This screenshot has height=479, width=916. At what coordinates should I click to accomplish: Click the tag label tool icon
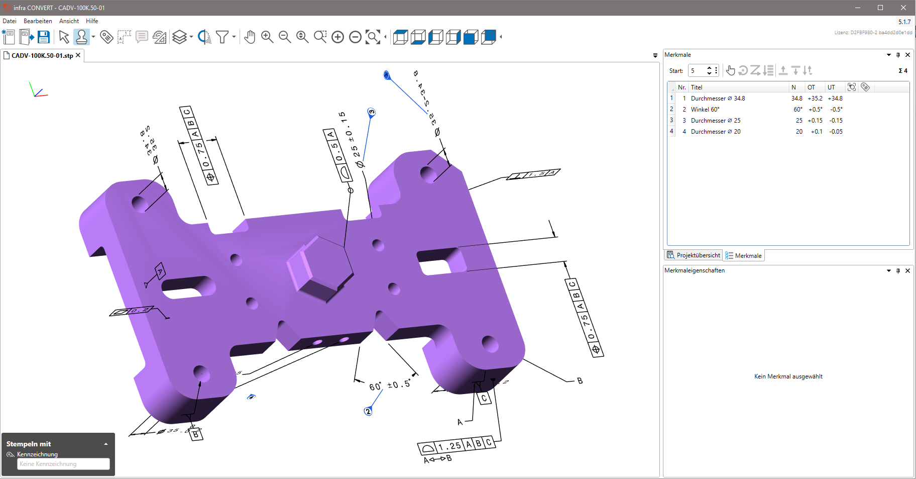(106, 37)
